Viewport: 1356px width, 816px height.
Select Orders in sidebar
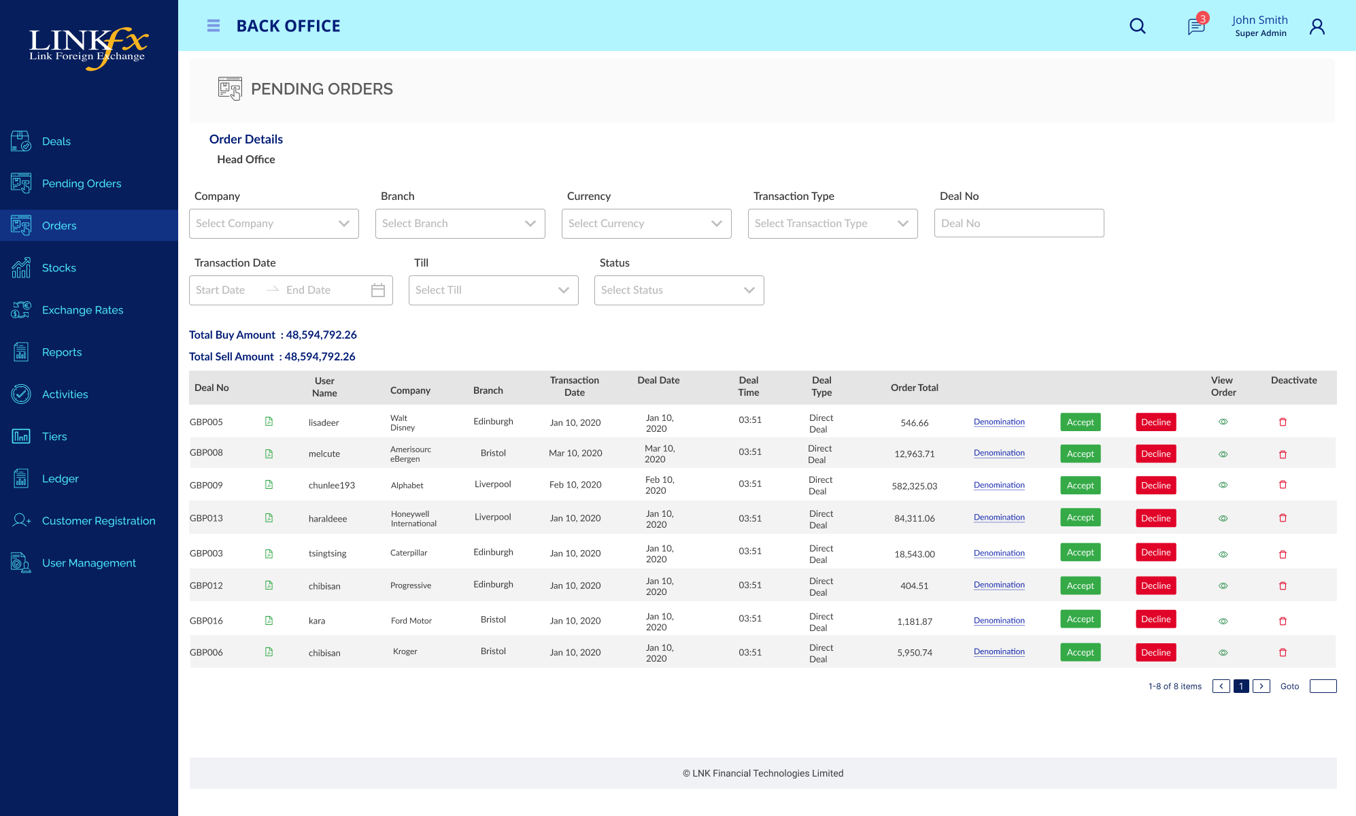click(89, 225)
